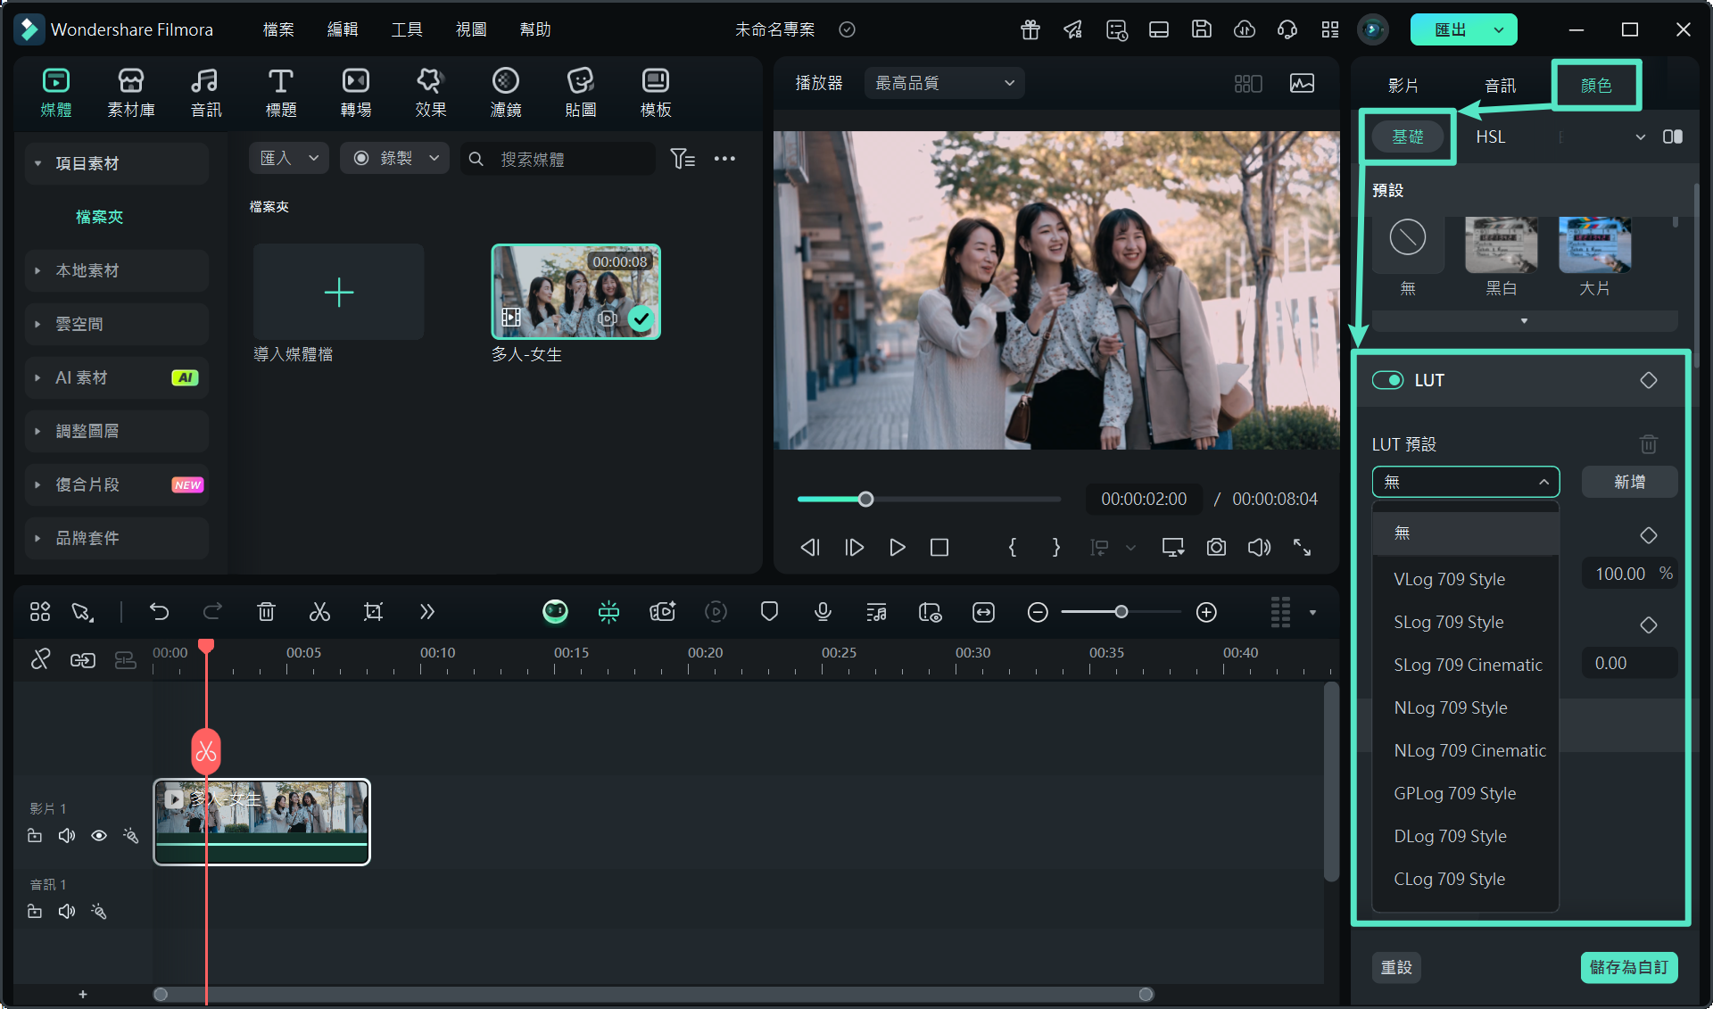Screen dimensions: 1713x1009
Task: Open the 濾鏡 filters tab
Action: [x=506, y=93]
